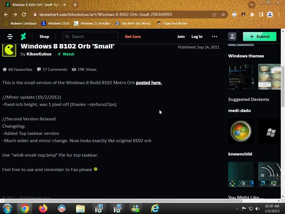Click the Join link
The width and height of the screenshot is (285, 214).
pos(181,37)
